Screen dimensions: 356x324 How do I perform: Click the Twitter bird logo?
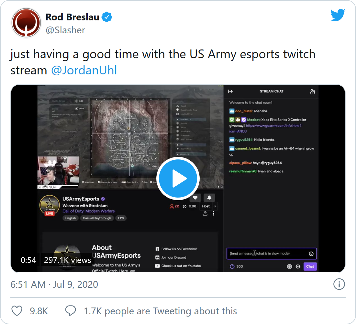coord(338,15)
